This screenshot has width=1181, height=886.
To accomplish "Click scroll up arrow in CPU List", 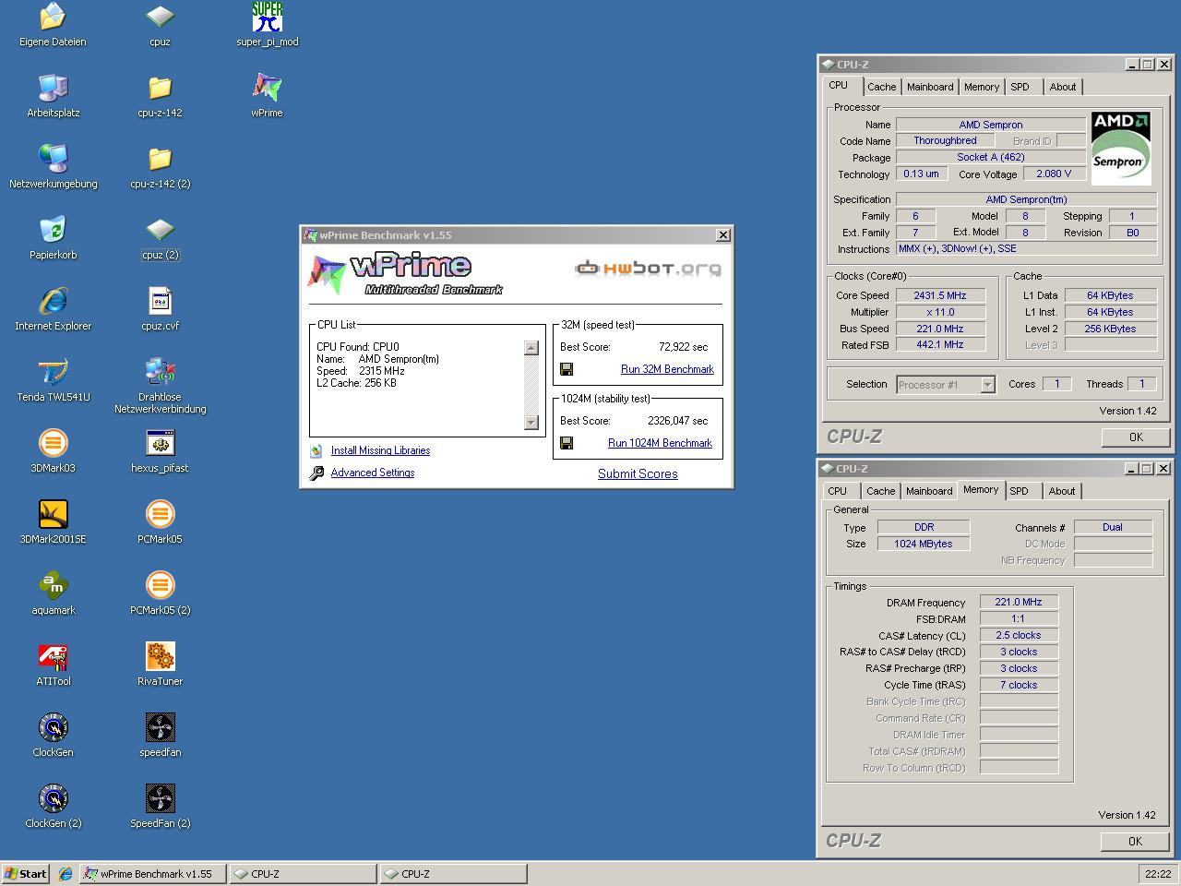I will [531, 348].
